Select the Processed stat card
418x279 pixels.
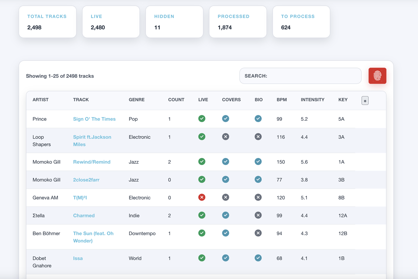pyautogui.click(x=238, y=22)
